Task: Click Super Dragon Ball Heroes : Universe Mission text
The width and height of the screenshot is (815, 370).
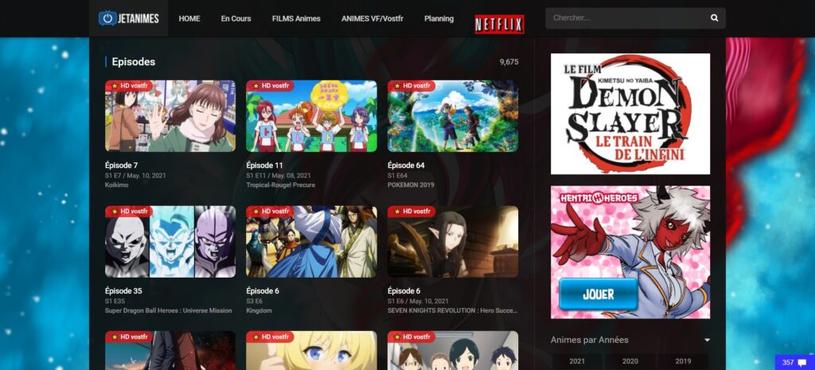Action: (x=169, y=311)
